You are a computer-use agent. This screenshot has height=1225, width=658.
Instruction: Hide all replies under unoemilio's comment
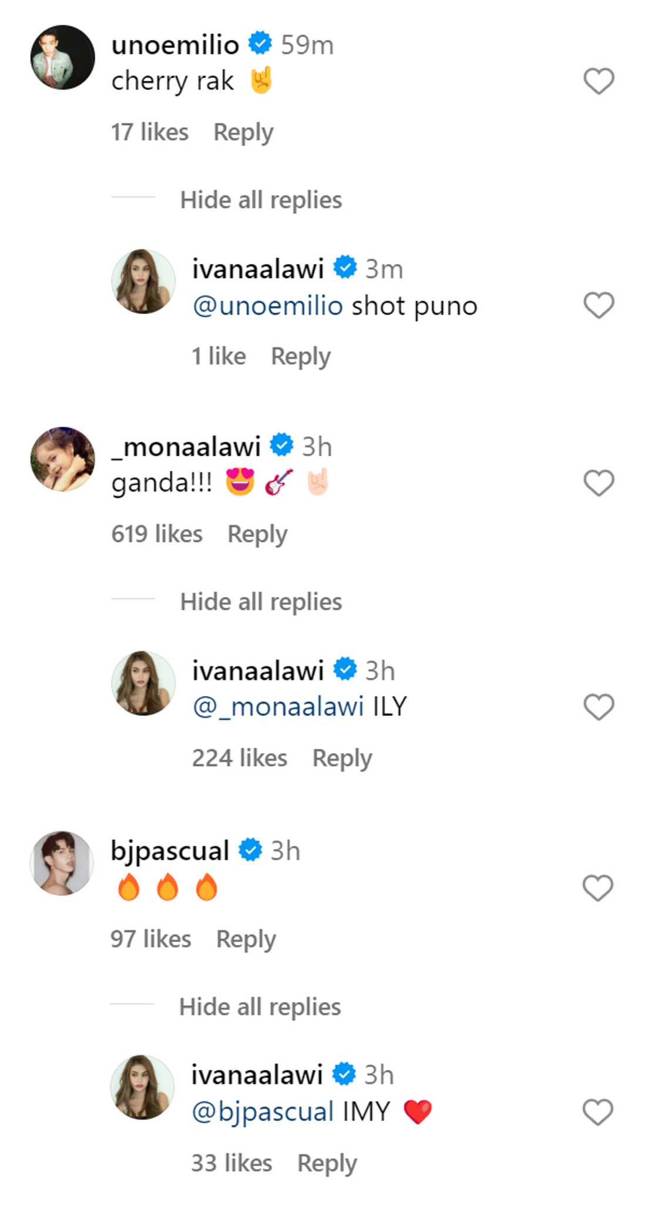pyautogui.click(x=261, y=200)
